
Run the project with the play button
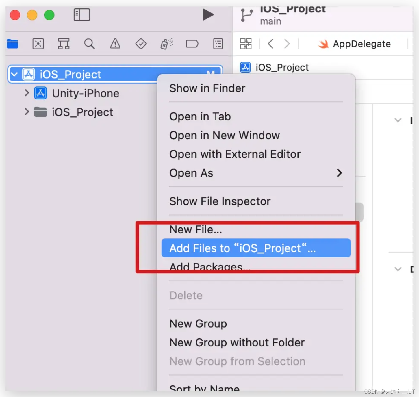point(208,15)
